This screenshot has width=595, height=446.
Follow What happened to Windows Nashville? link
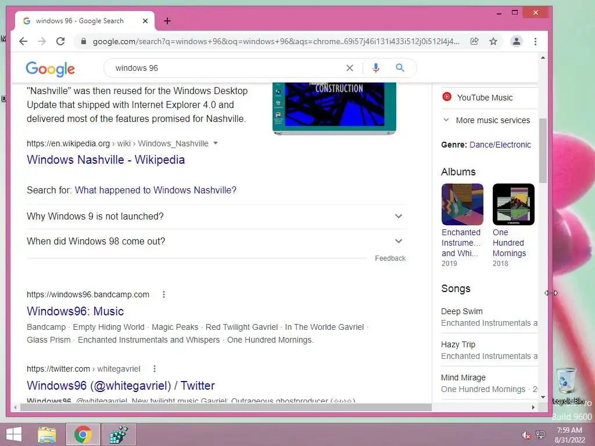156,190
